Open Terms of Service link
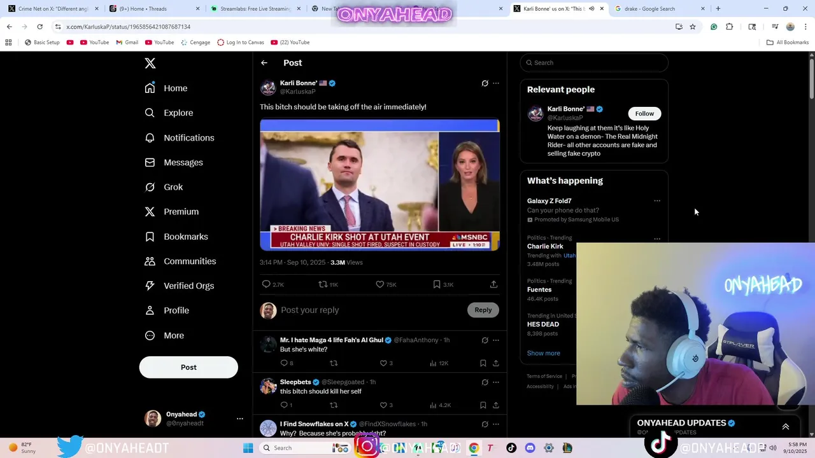 [x=544, y=377]
